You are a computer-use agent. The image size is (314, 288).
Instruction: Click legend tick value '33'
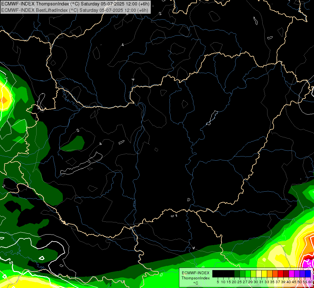(x=267, y=282)
